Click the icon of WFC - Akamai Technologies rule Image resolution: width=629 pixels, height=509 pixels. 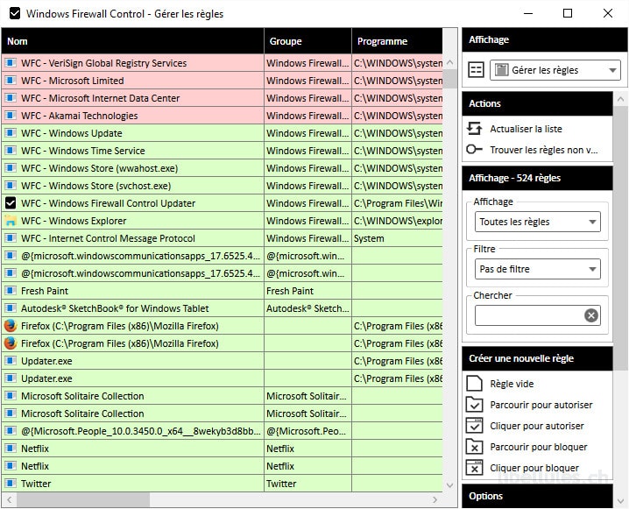pos(11,116)
